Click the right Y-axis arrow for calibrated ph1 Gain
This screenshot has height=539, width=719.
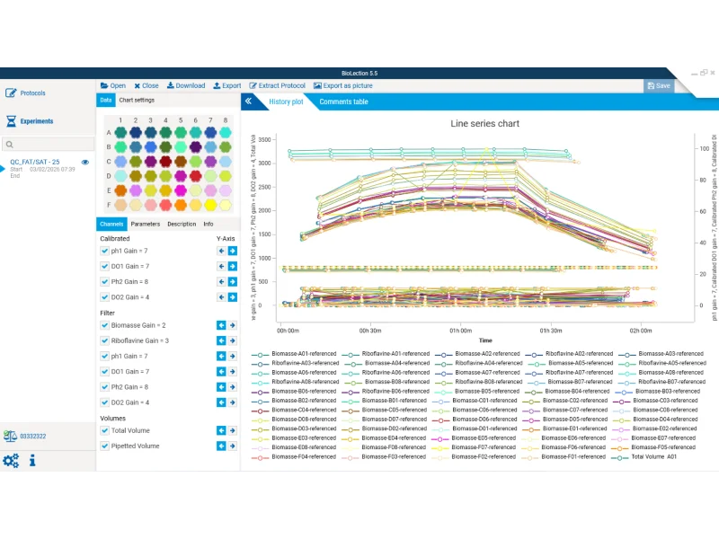tap(233, 251)
